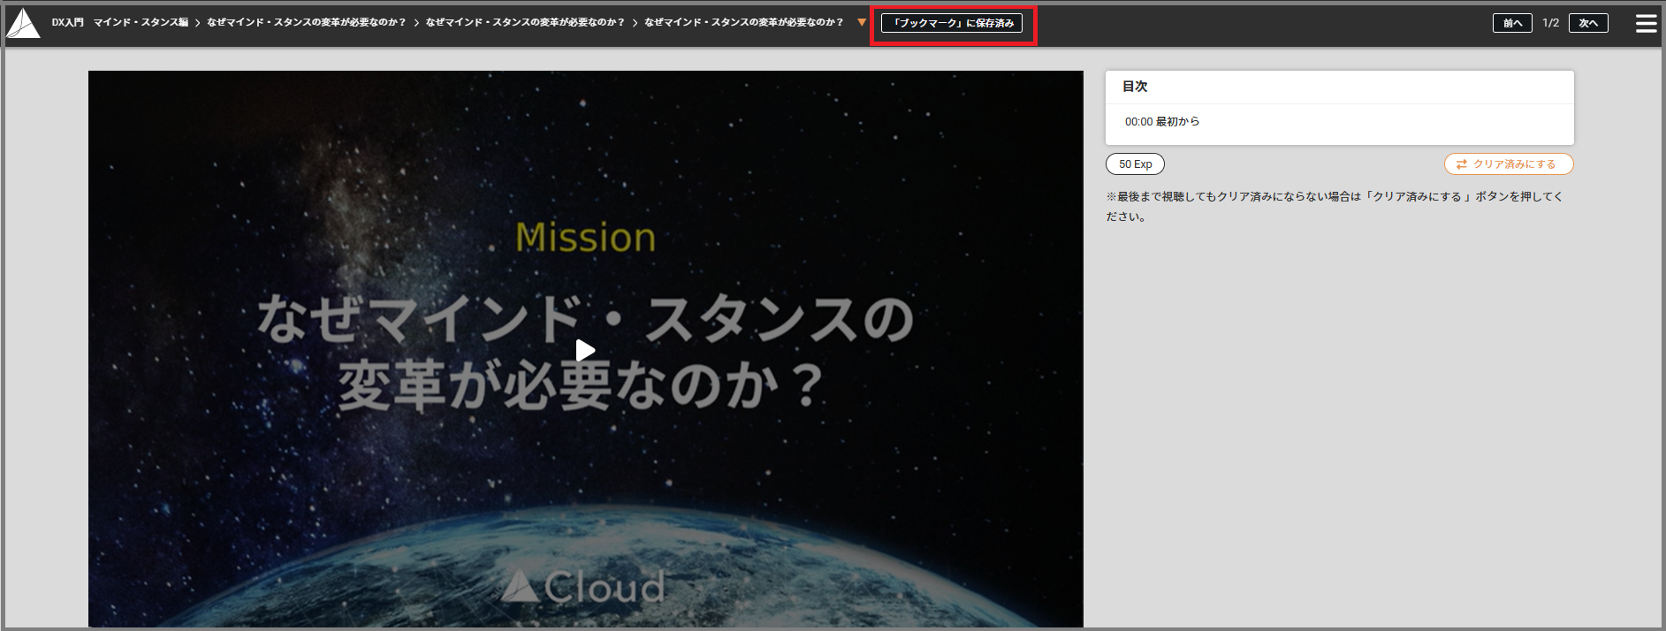1666x631 pixels.
Task: Click the swap arrows icon in クリア済みにする
Action: [x=1461, y=164]
